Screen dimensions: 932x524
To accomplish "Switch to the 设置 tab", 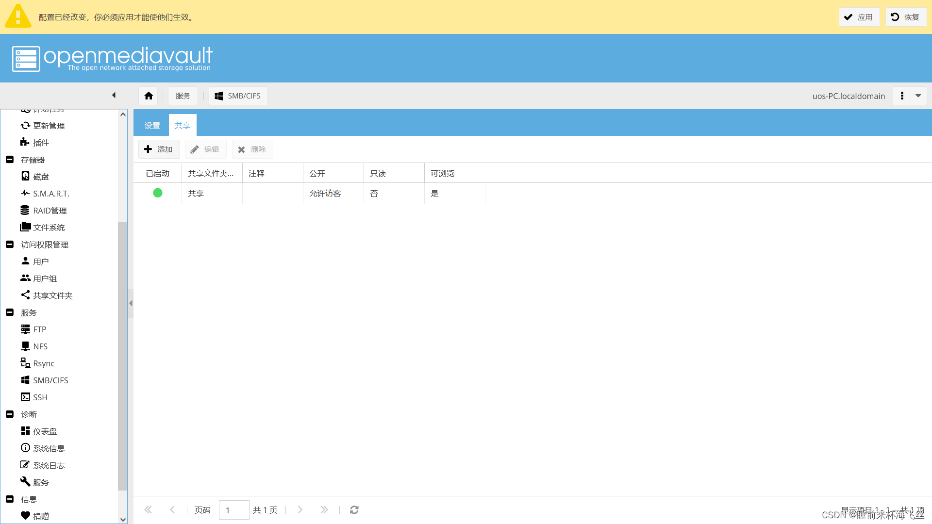I will [x=152, y=126].
